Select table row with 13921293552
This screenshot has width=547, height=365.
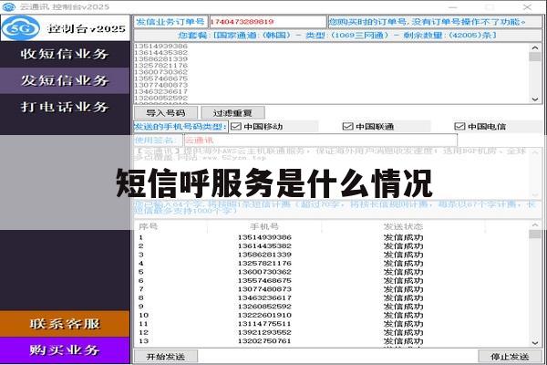coord(332,332)
